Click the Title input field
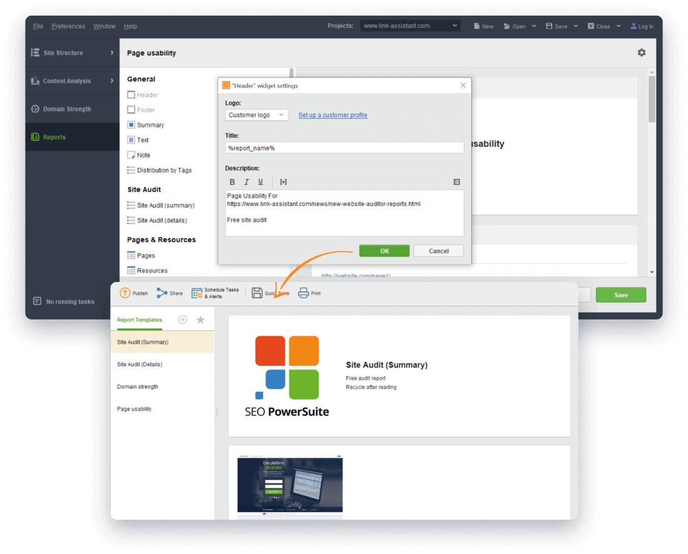This screenshot has height=554, width=688. pyautogui.click(x=344, y=148)
